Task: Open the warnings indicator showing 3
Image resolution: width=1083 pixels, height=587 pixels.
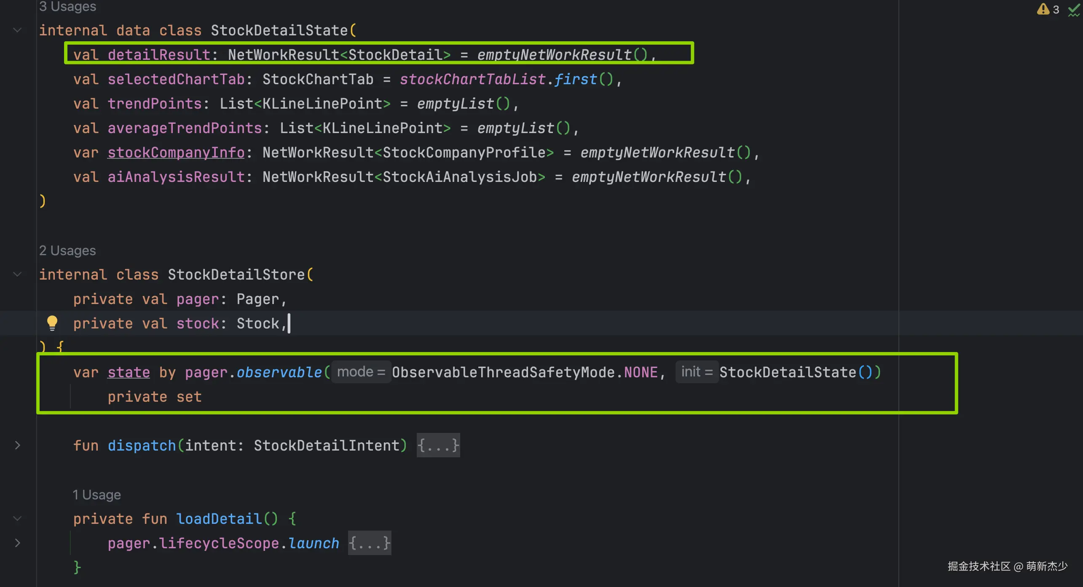Action: [1048, 9]
